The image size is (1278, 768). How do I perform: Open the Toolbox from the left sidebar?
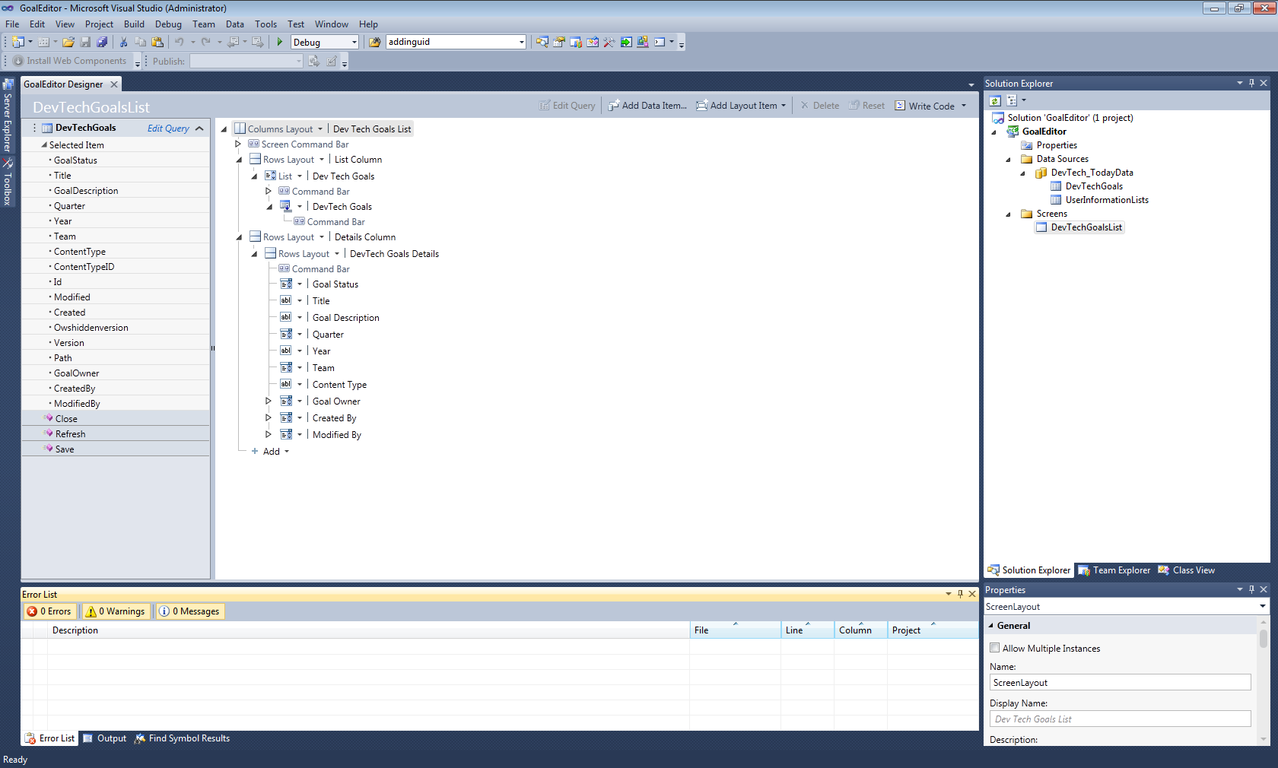(8, 182)
